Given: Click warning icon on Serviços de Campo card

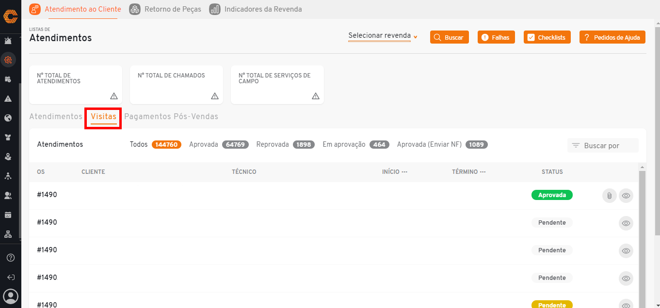Looking at the screenshot, I should 316,96.
